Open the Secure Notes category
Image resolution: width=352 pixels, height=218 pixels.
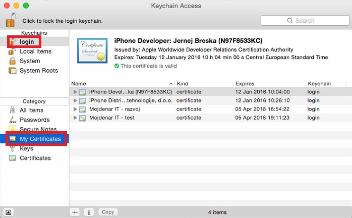tap(37, 129)
